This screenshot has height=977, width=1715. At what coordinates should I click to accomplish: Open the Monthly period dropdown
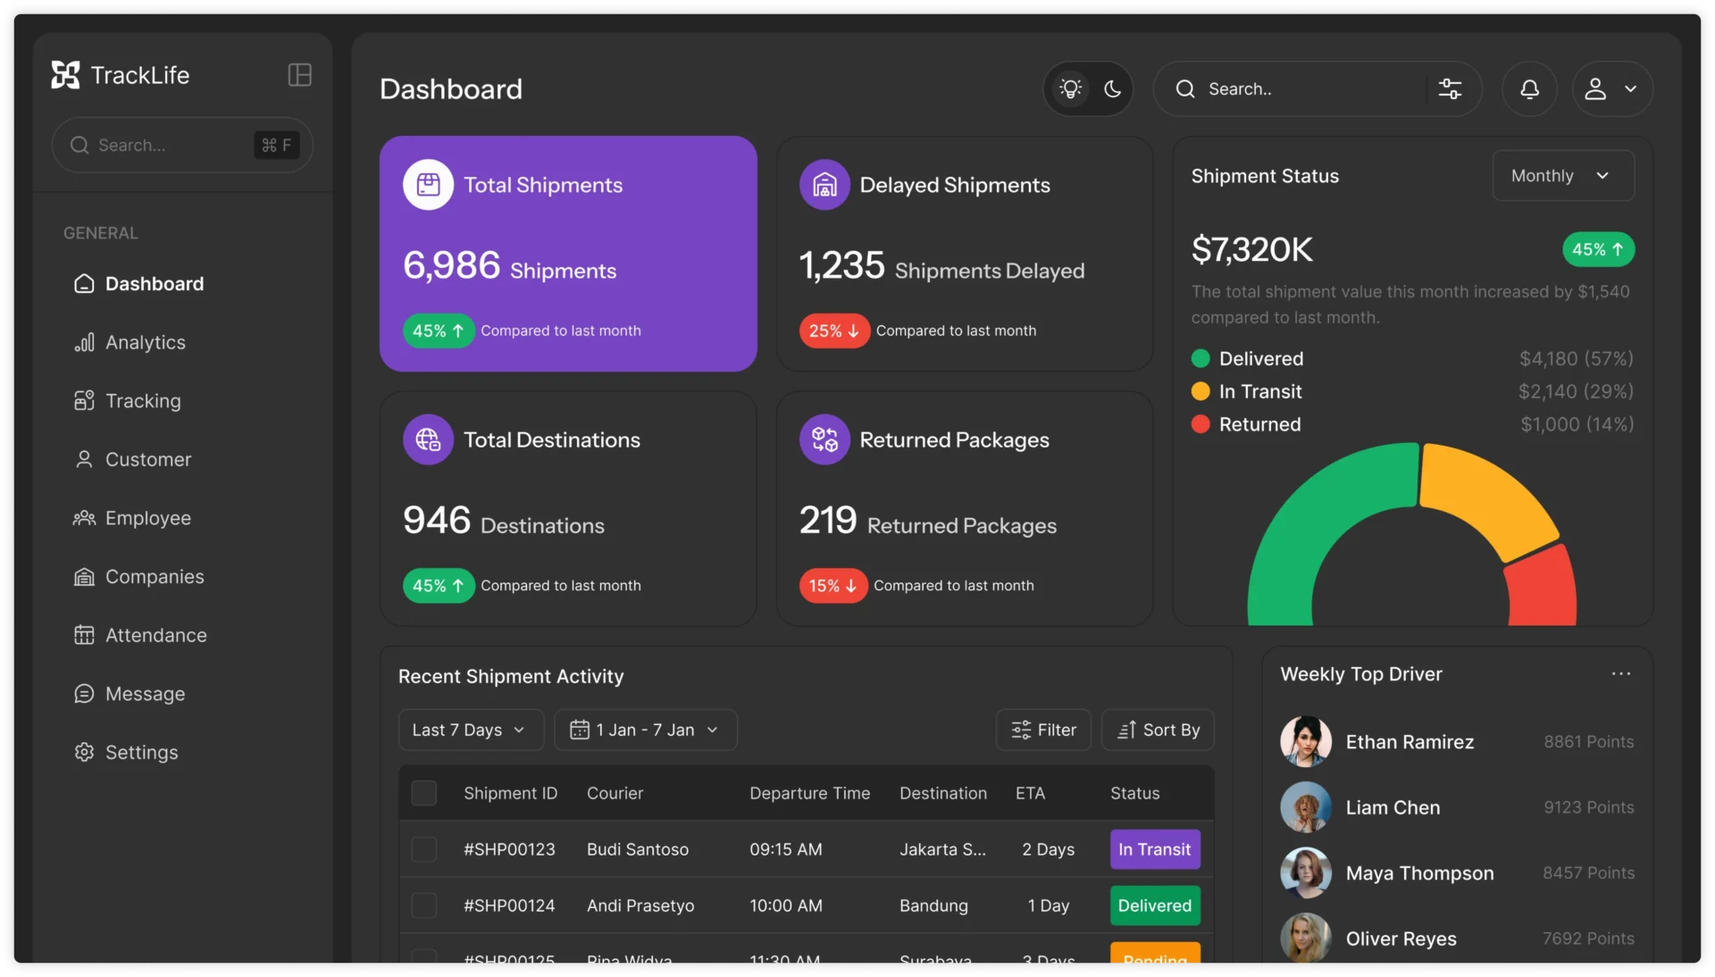point(1562,176)
